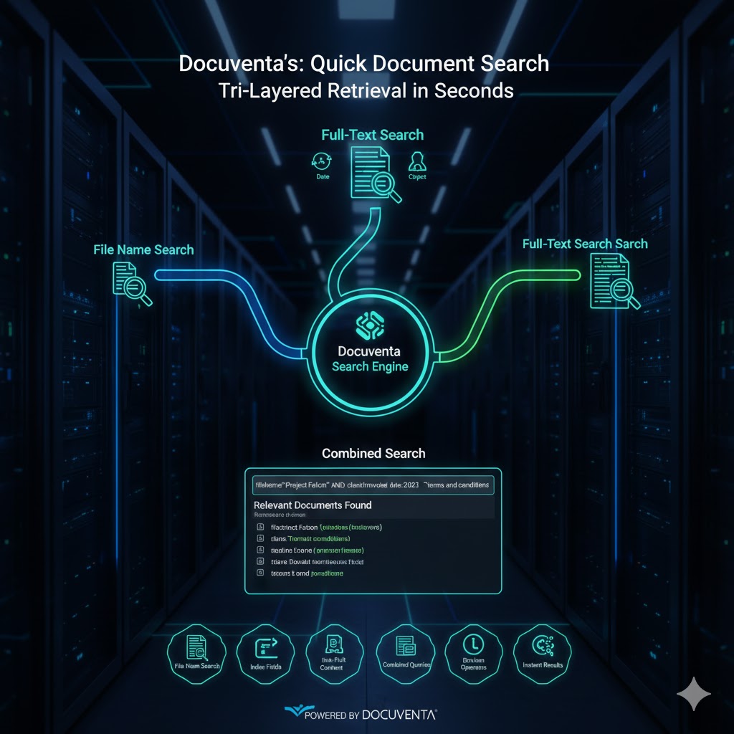Viewport: 734px width, 734px height.
Task: Select the File Name Search badge in bottom row
Action: [196, 649]
